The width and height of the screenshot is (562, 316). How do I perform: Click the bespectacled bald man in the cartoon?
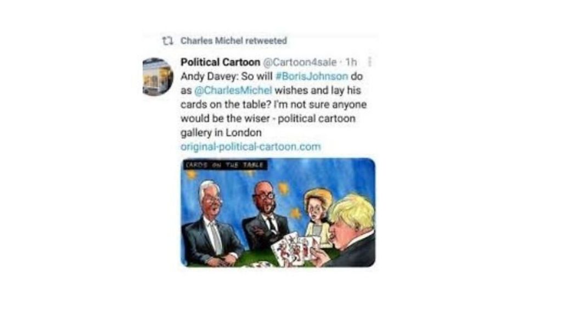[265, 215]
